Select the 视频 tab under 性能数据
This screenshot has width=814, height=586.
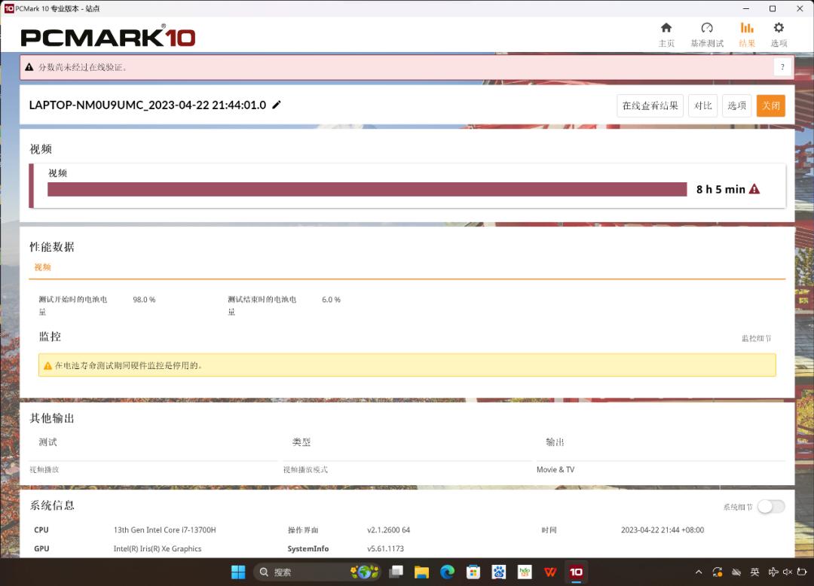42,267
